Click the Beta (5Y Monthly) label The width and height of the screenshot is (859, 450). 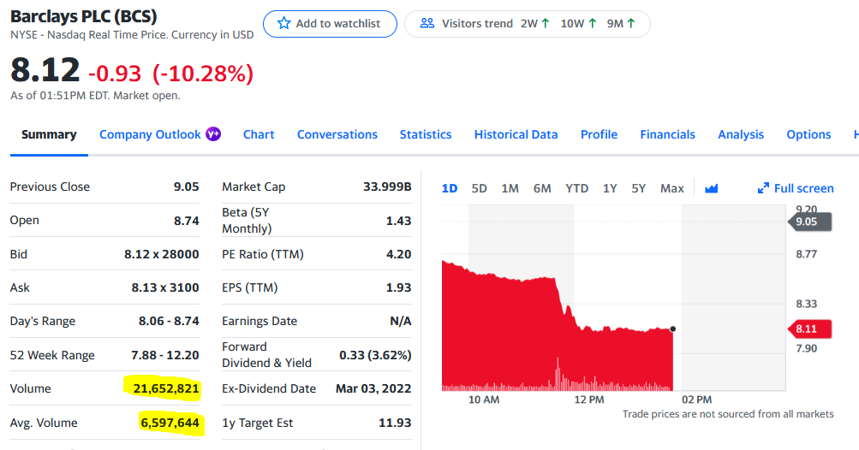point(247,220)
